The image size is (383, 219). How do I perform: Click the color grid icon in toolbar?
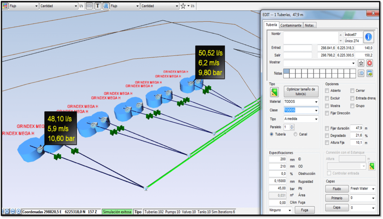(x=5, y=6)
